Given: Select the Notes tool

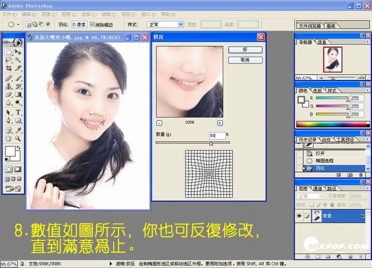Looking at the screenshot, I should pos(9,130).
